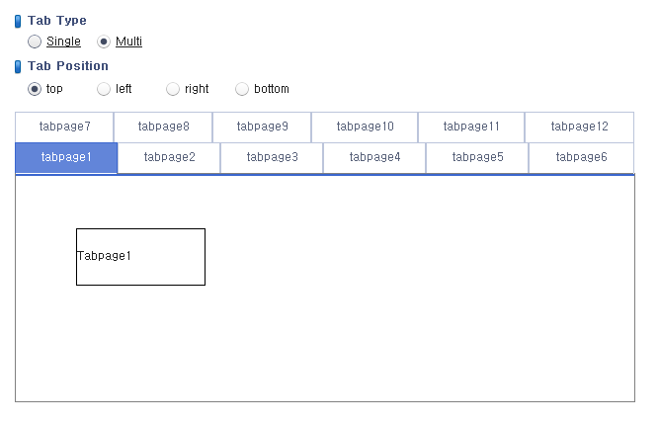Click the tabpage9 tab
The height and width of the screenshot is (424, 659).
click(262, 127)
